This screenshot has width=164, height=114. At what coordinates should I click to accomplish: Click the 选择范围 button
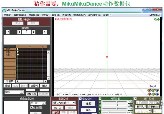pyautogui.click(x=32, y=94)
